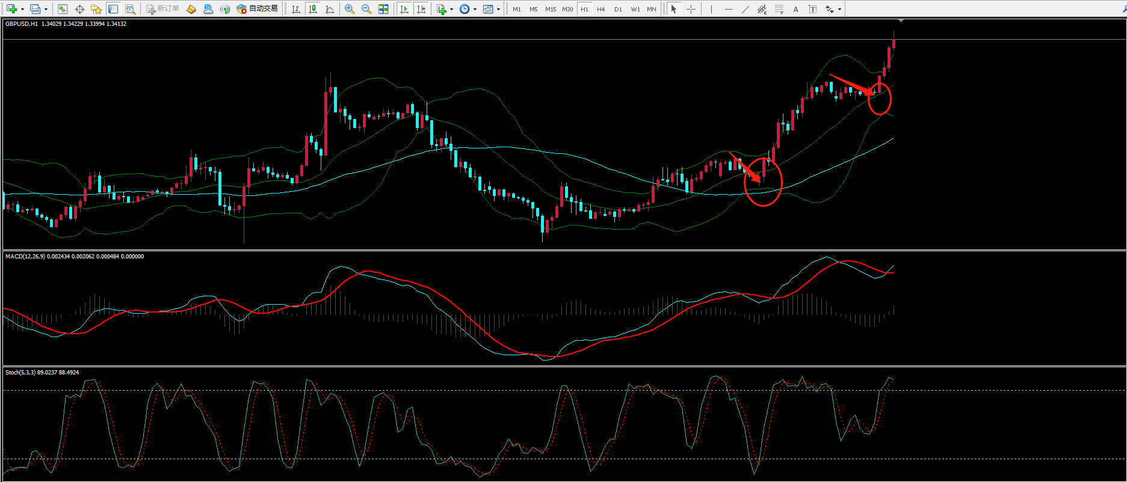
Task: Select the M15 timeframe
Action: coord(550,9)
